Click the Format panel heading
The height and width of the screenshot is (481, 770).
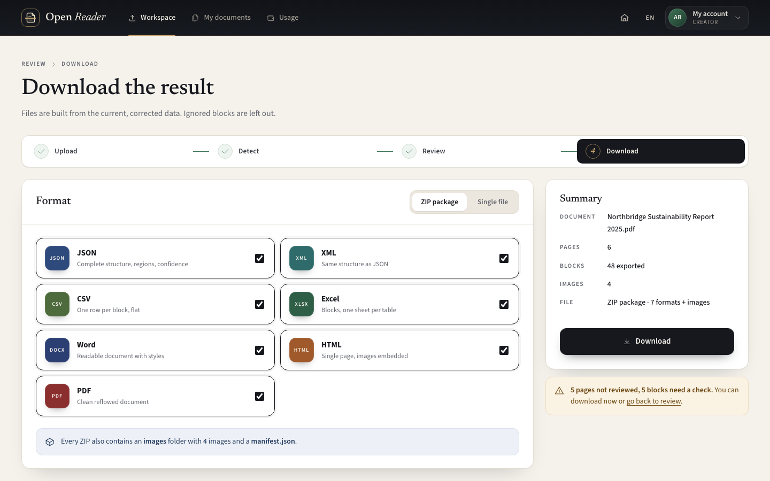point(53,201)
